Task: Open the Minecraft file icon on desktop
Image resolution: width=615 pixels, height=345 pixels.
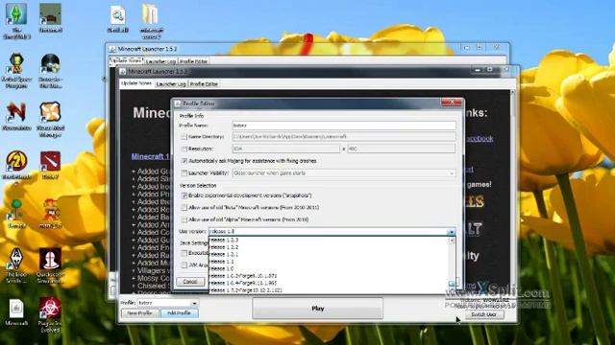Action: tap(16, 312)
